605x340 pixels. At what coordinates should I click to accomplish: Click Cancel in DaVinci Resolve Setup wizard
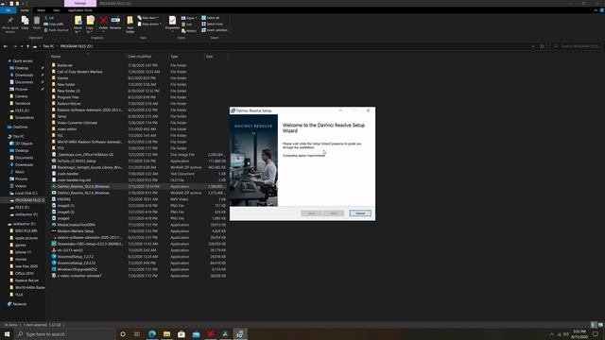(x=360, y=213)
